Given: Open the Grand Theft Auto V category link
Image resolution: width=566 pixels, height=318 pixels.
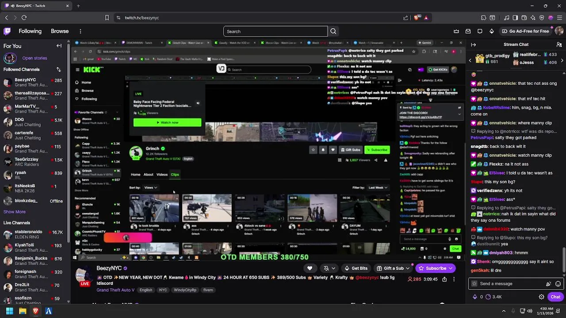Looking at the screenshot, I should (x=115, y=290).
